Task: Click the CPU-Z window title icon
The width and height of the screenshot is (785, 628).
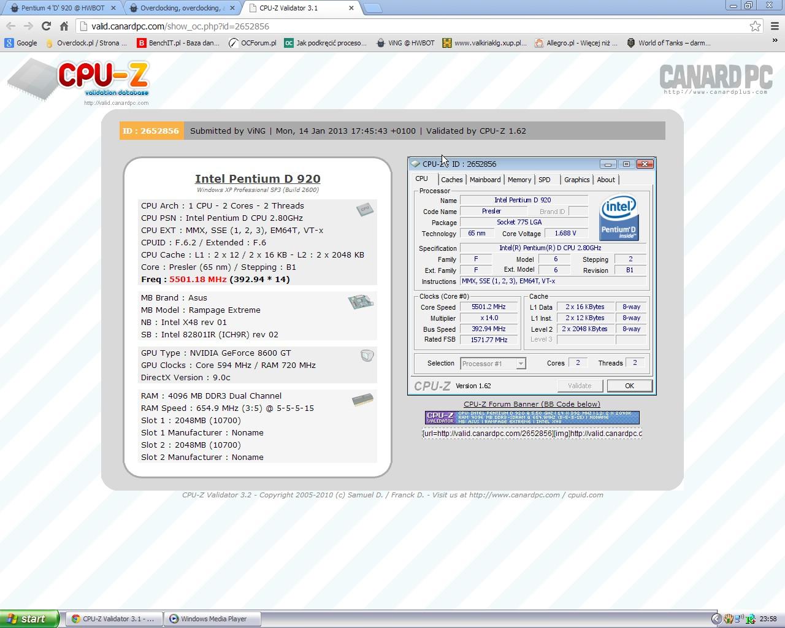Action: pyautogui.click(x=416, y=164)
